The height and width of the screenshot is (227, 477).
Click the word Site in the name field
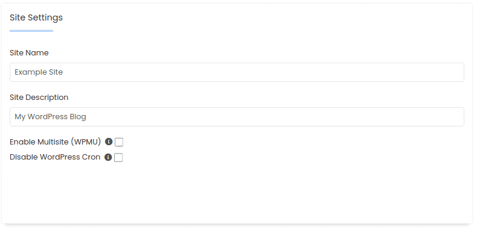click(56, 72)
